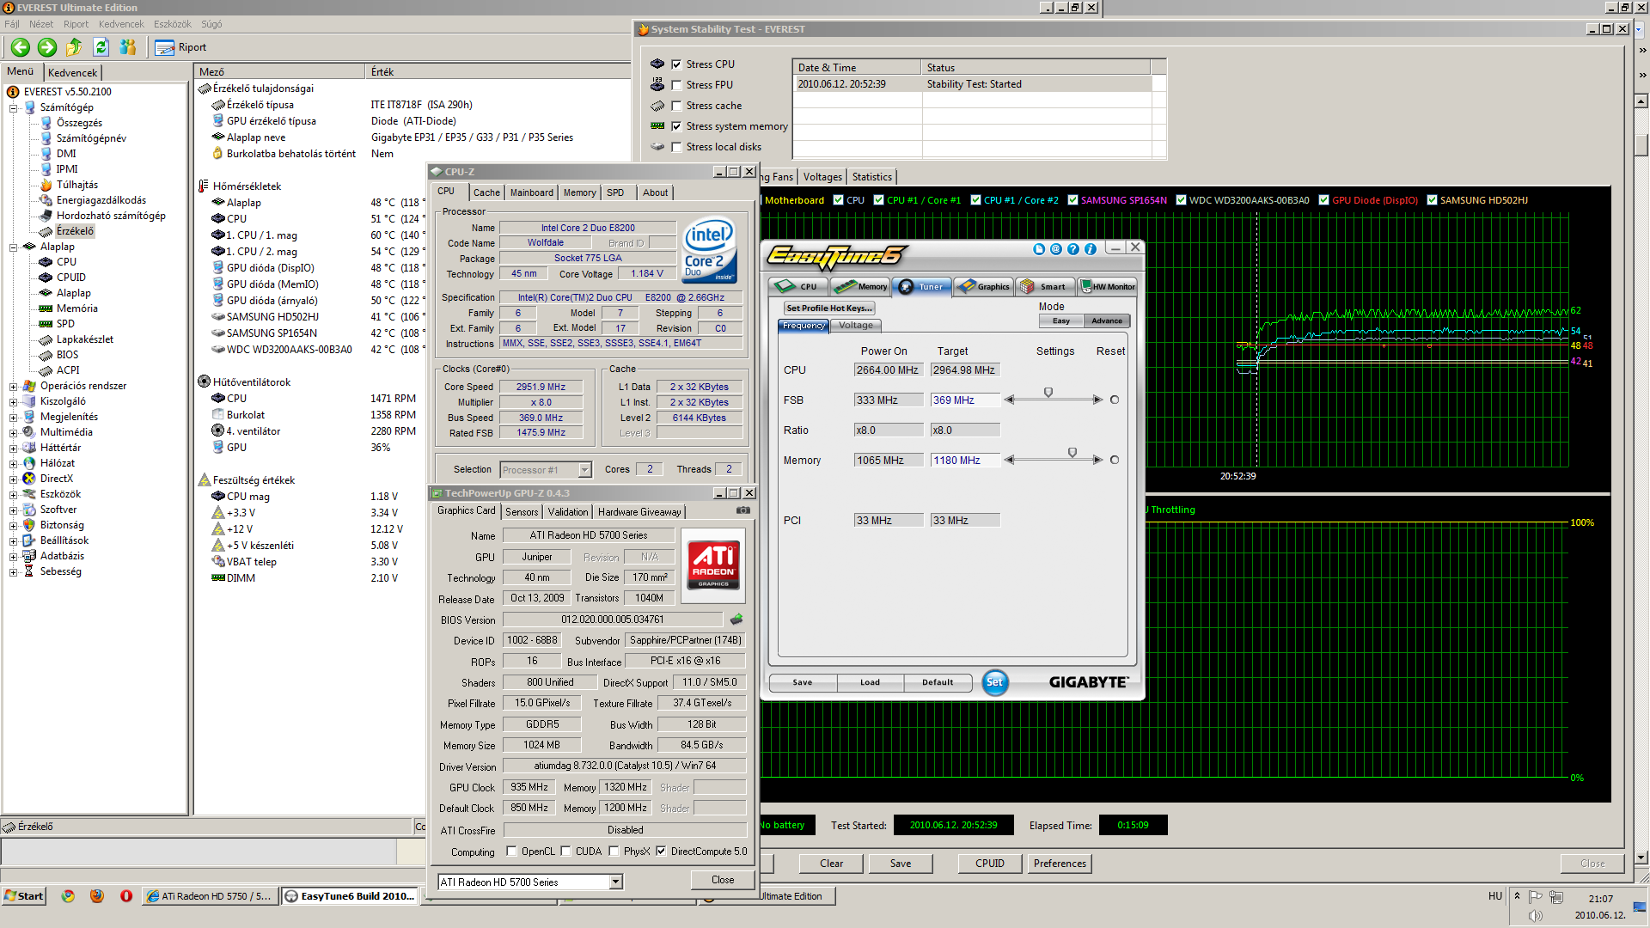Expand the Multimédia tree node
This screenshot has height=928, width=1650.
click(x=14, y=433)
